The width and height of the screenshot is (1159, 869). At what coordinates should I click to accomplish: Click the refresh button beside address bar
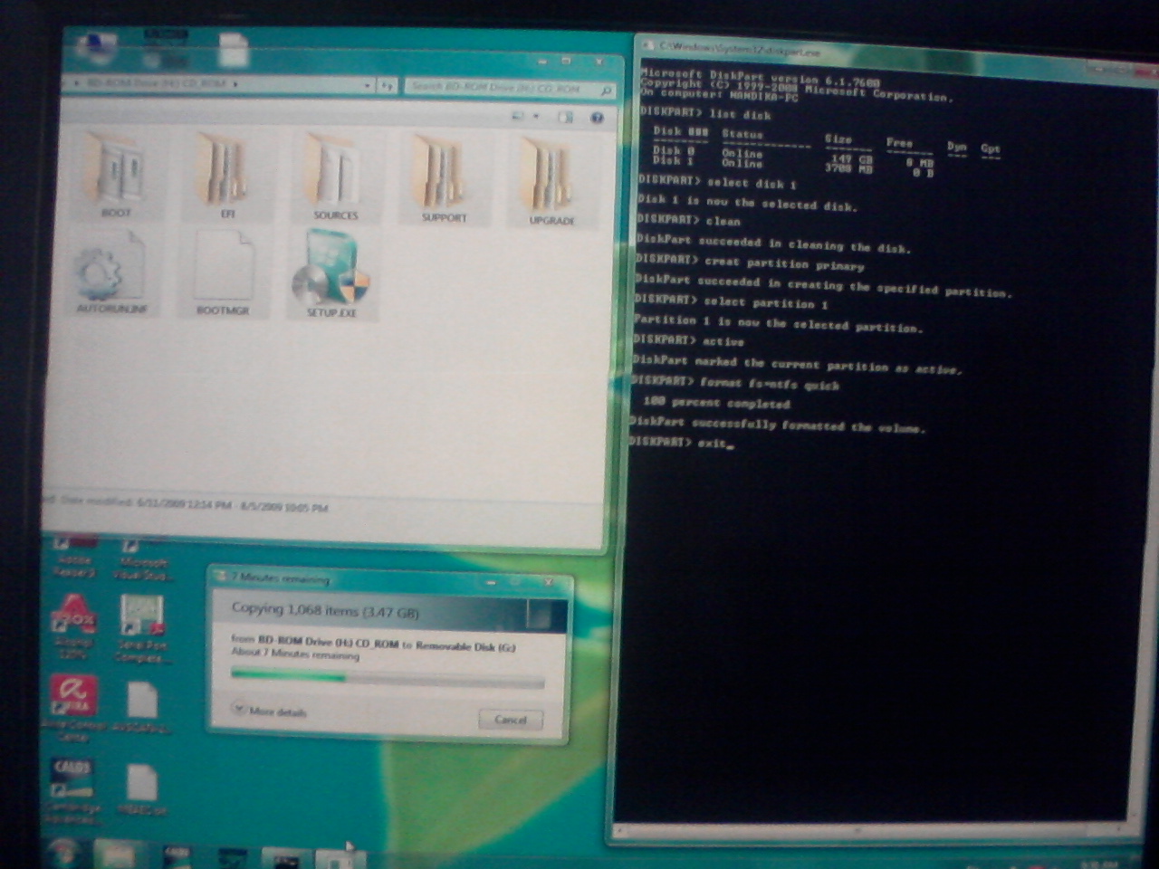click(387, 86)
